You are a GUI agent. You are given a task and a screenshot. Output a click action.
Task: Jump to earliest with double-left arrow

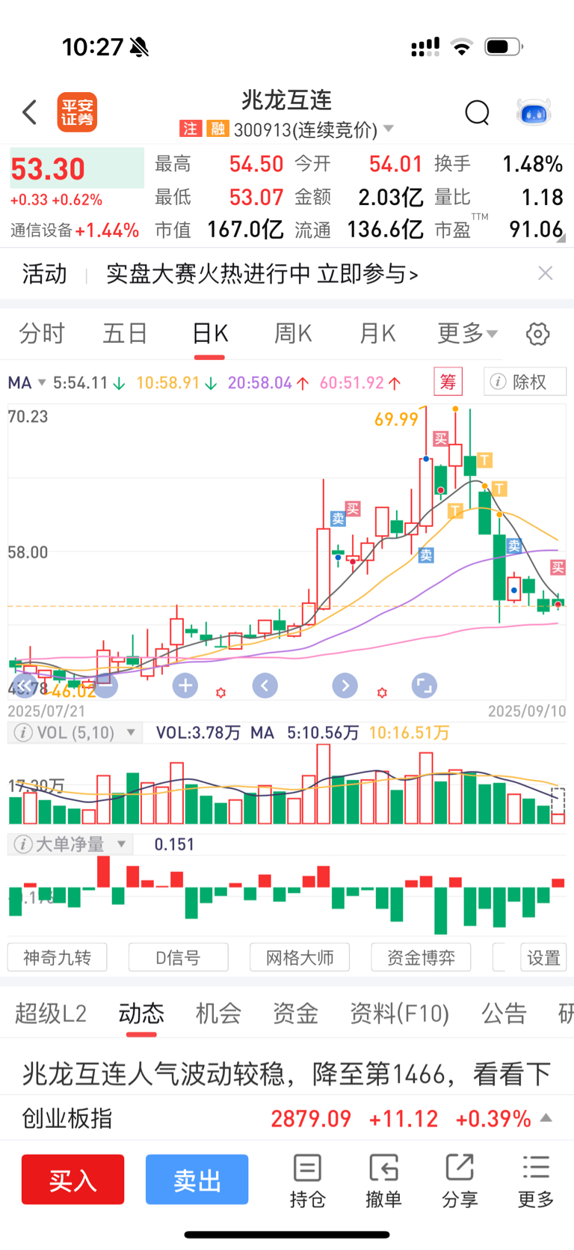pos(25,685)
